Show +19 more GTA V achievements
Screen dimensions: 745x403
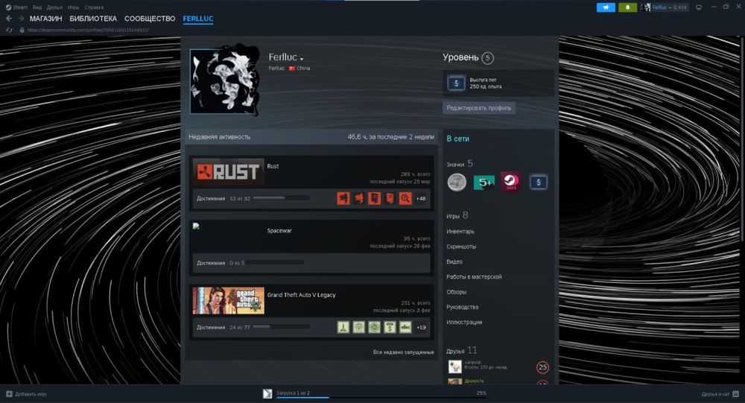coord(421,328)
